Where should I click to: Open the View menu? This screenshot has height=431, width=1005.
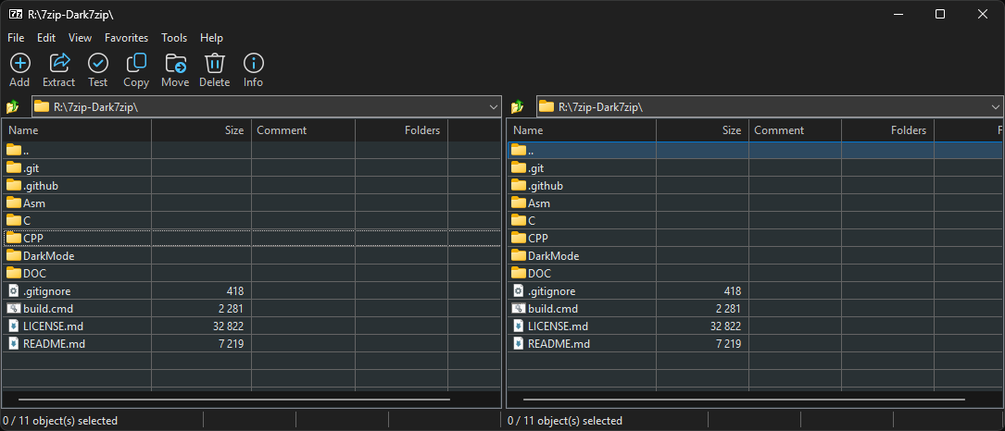pos(80,38)
